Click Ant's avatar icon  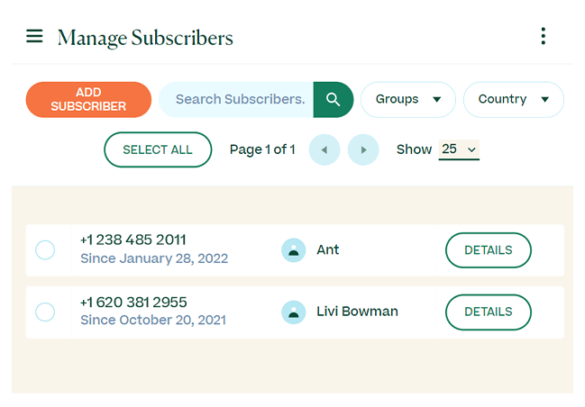click(294, 250)
